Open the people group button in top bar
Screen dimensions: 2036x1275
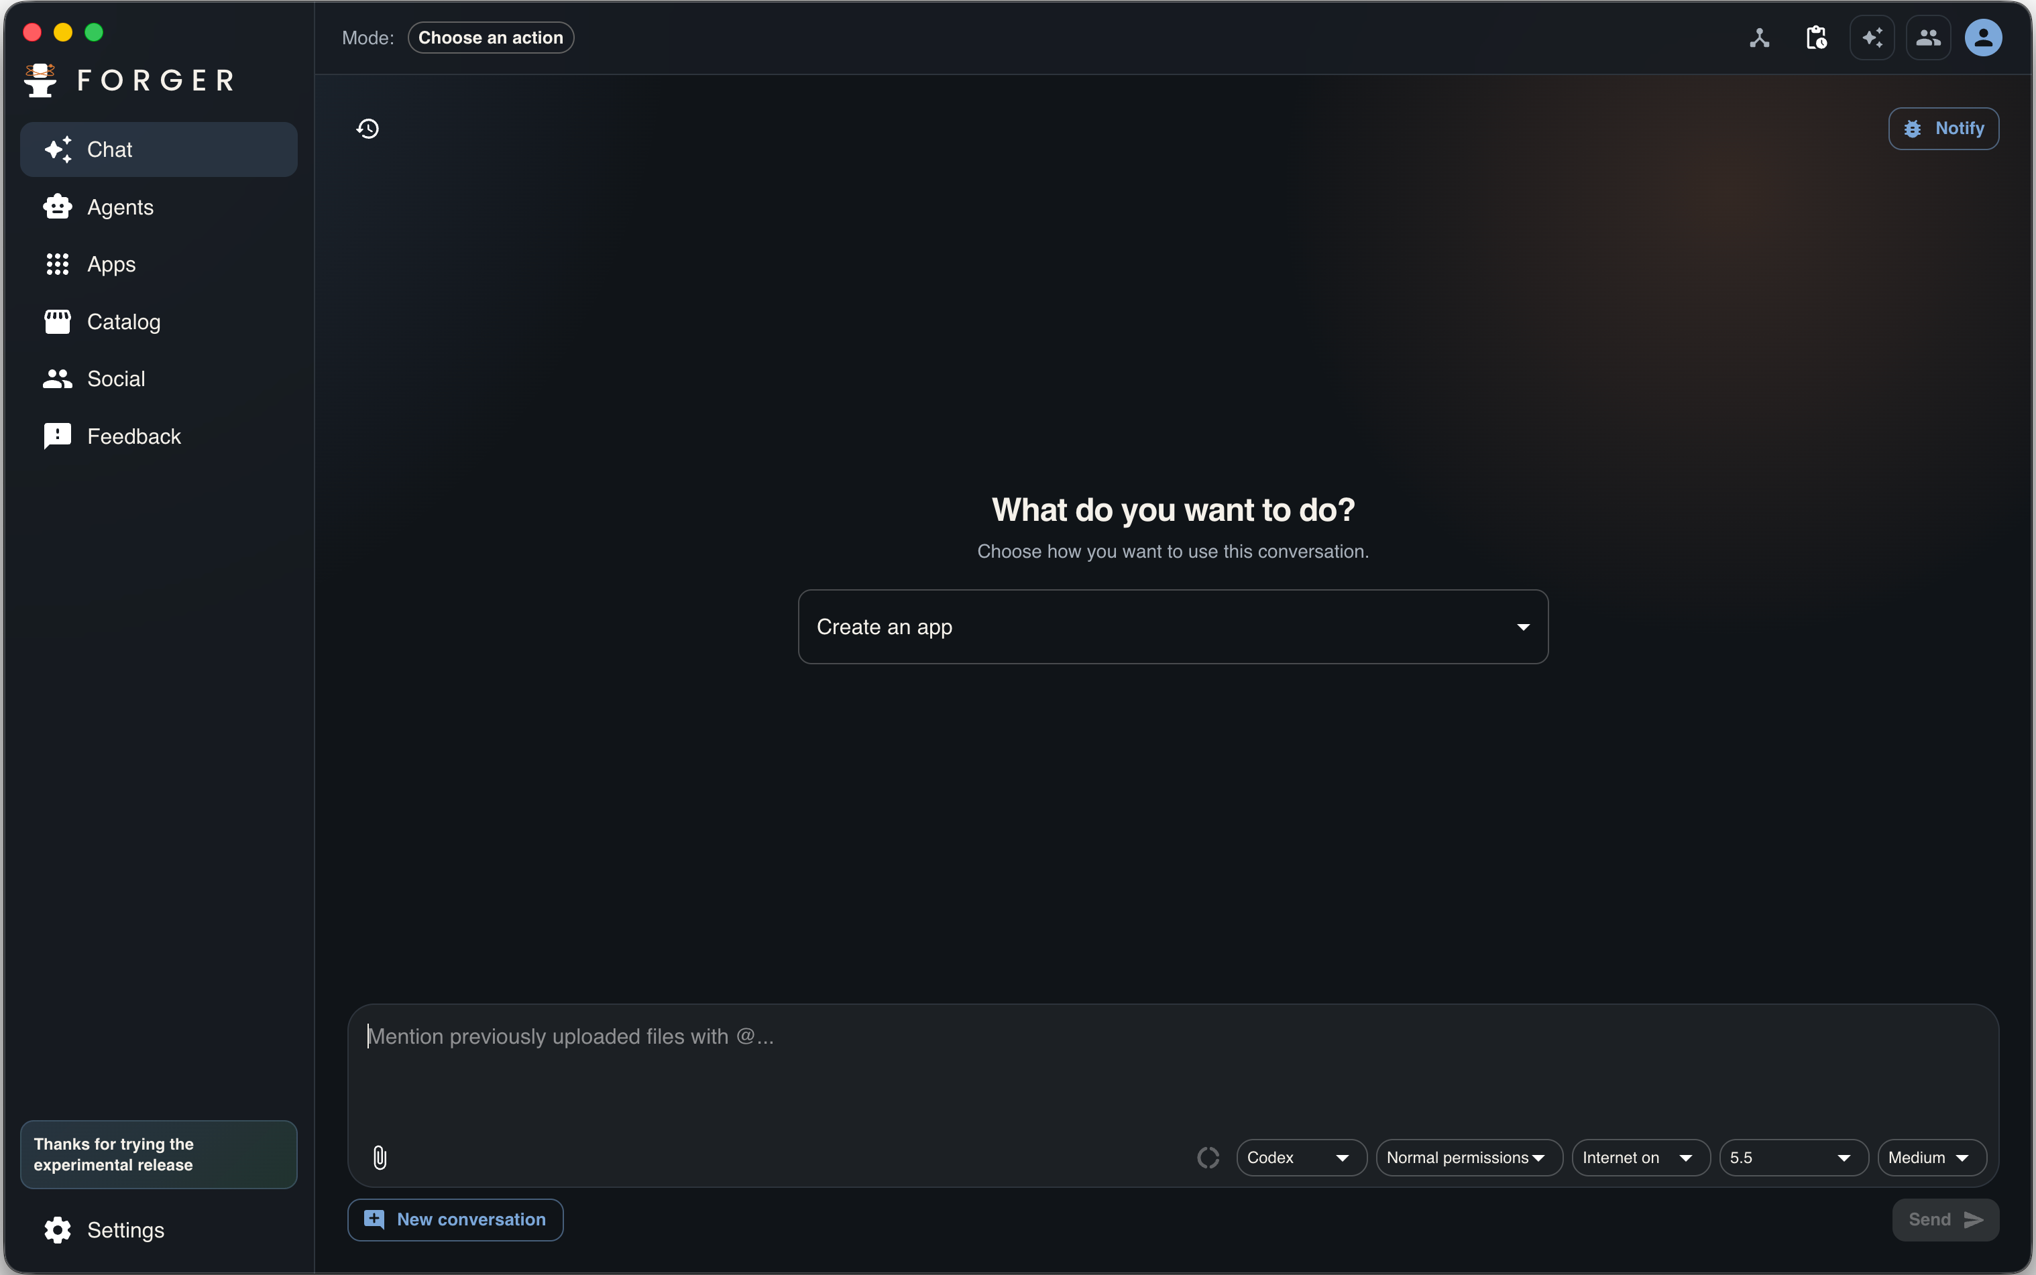(1928, 38)
